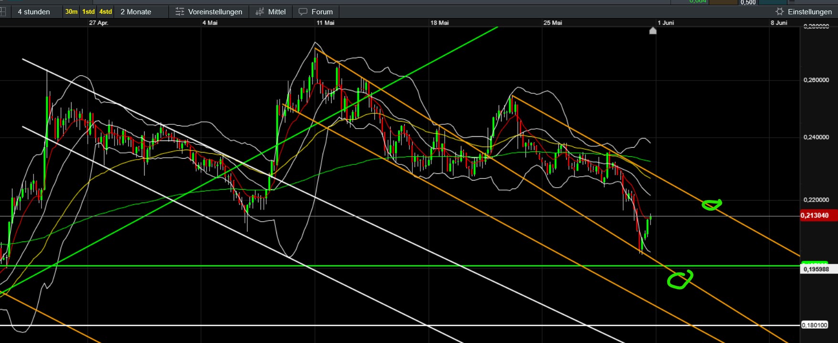This screenshot has height=343, width=838.
Task: Click the red current price label 0,213040
Action: pyautogui.click(x=818, y=215)
